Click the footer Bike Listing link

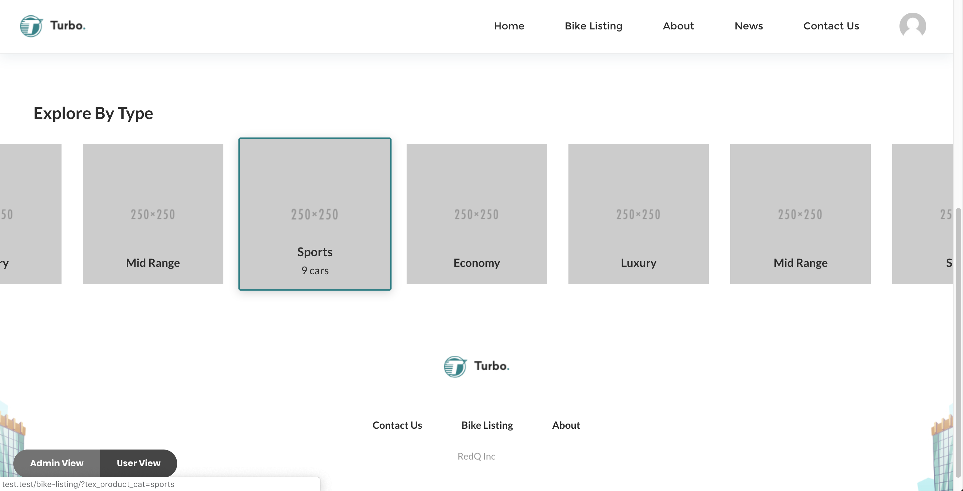pyautogui.click(x=487, y=425)
